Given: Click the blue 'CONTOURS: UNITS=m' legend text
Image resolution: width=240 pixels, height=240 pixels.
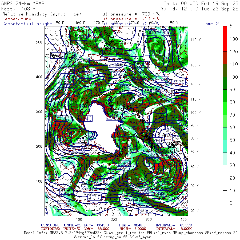Looking at the screenshot, I should 61,225.
